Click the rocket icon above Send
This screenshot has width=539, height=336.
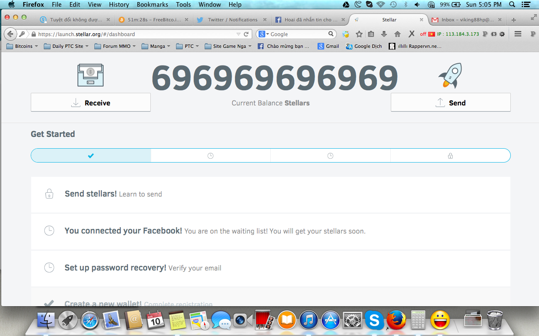point(451,75)
